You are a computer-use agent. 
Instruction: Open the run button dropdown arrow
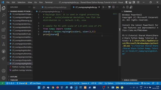tap(106, 7)
